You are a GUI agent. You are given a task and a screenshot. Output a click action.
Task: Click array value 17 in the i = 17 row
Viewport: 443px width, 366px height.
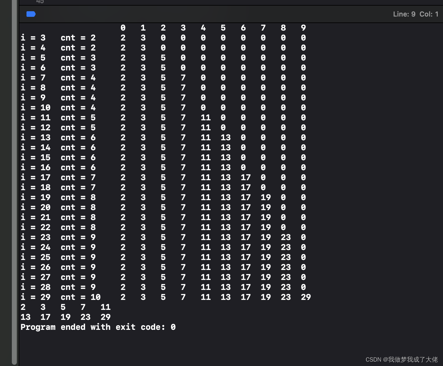(245, 177)
